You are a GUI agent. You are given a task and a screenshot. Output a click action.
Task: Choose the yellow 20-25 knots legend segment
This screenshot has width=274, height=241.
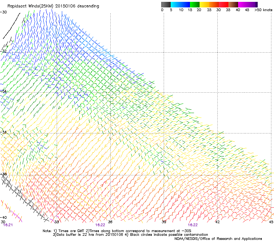[204, 4]
